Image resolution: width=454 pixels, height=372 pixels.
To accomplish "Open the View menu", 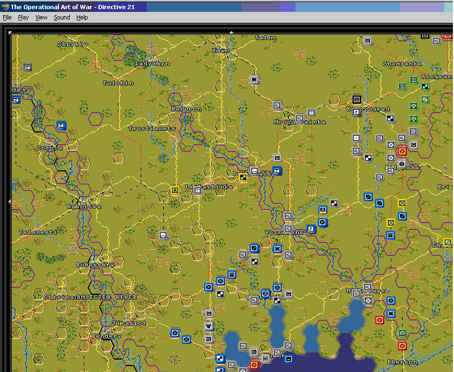I will coord(41,17).
